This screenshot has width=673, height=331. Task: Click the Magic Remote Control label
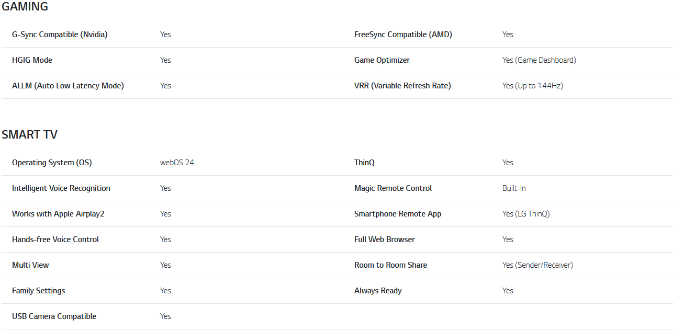tap(393, 188)
